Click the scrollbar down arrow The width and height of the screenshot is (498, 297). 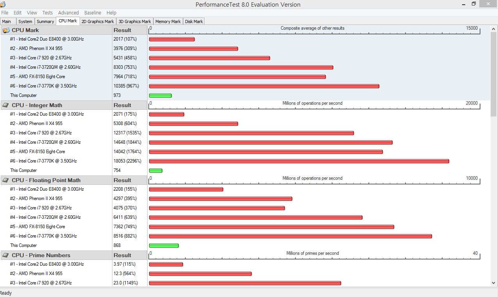[x=494, y=283]
